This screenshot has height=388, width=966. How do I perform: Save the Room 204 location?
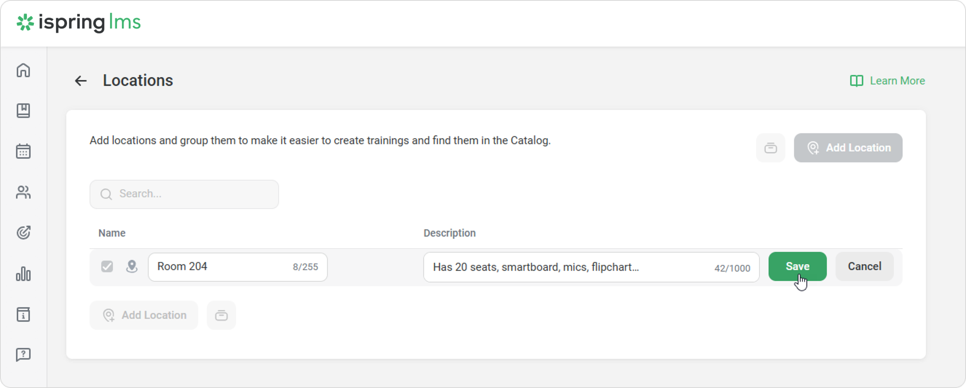coord(797,266)
